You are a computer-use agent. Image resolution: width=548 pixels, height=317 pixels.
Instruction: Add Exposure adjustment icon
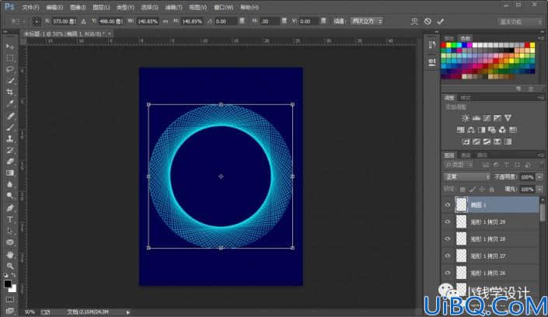point(497,118)
